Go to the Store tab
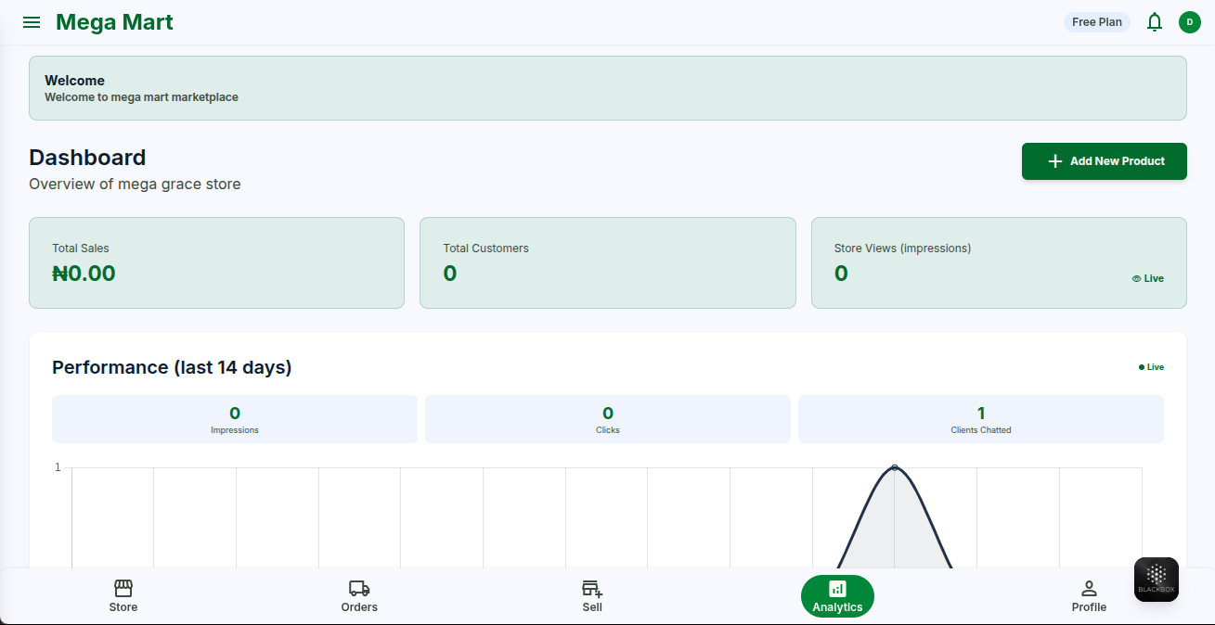The width and height of the screenshot is (1215, 625). [123, 596]
